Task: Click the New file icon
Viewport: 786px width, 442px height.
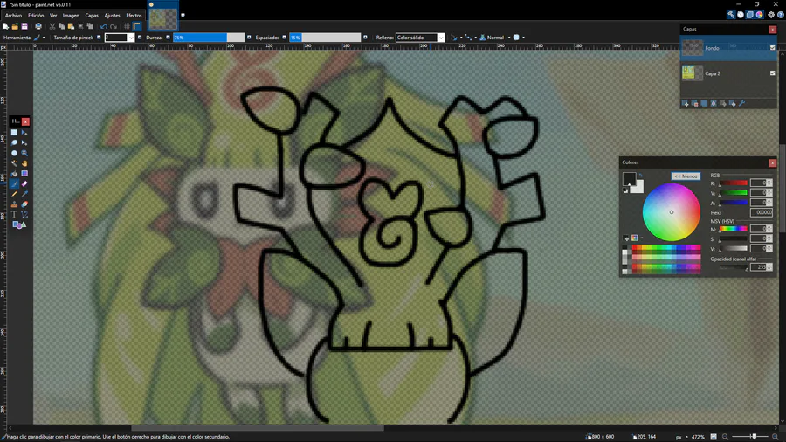Action: coord(5,26)
